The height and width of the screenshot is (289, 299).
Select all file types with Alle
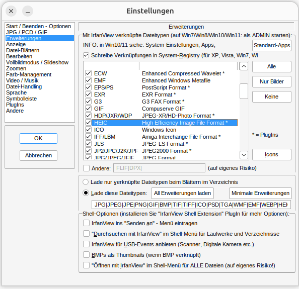[x=272, y=67]
